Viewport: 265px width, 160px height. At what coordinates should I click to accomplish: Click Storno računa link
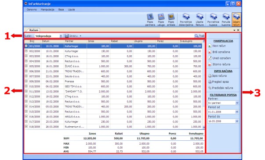[221, 64]
